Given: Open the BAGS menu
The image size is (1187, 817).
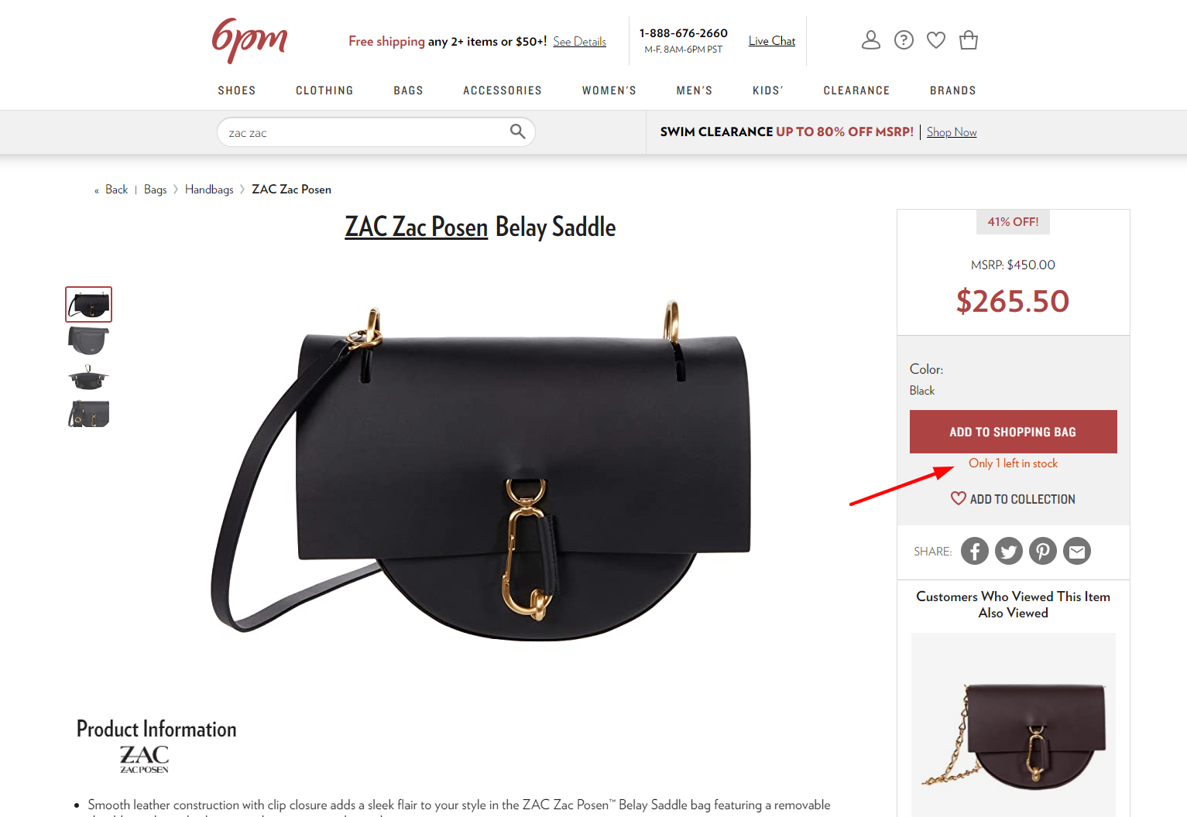Looking at the screenshot, I should tap(408, 91).
